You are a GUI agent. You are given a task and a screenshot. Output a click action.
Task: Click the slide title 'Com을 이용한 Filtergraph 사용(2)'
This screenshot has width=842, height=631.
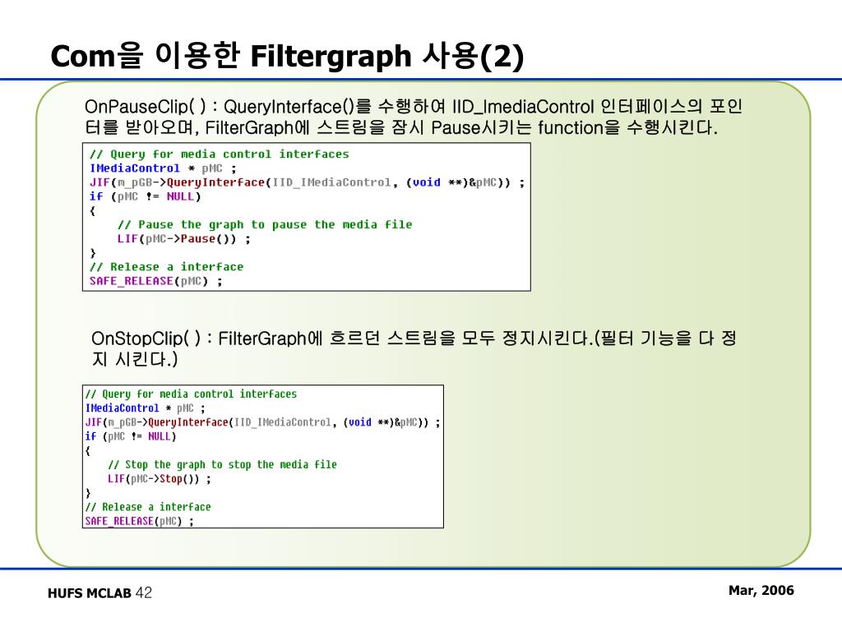[x=287, y=56]
